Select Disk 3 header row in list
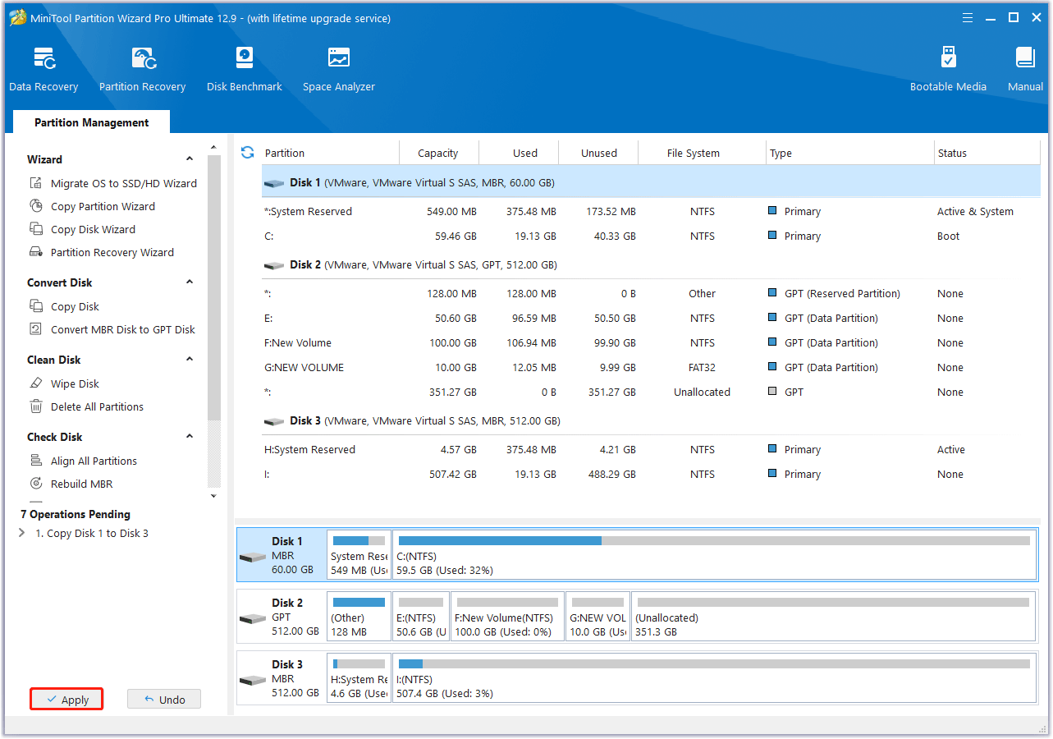 coord(651,420)
